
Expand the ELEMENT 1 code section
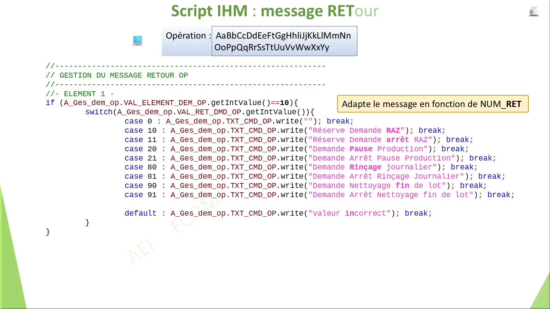coord(80,93)
